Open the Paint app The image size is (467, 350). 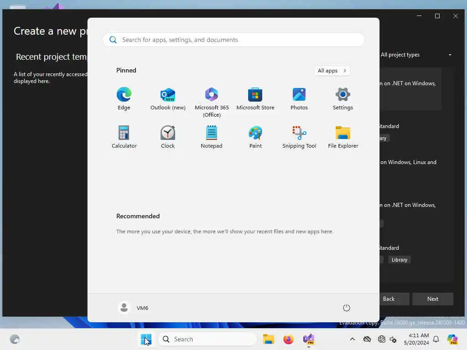point(255,137)
